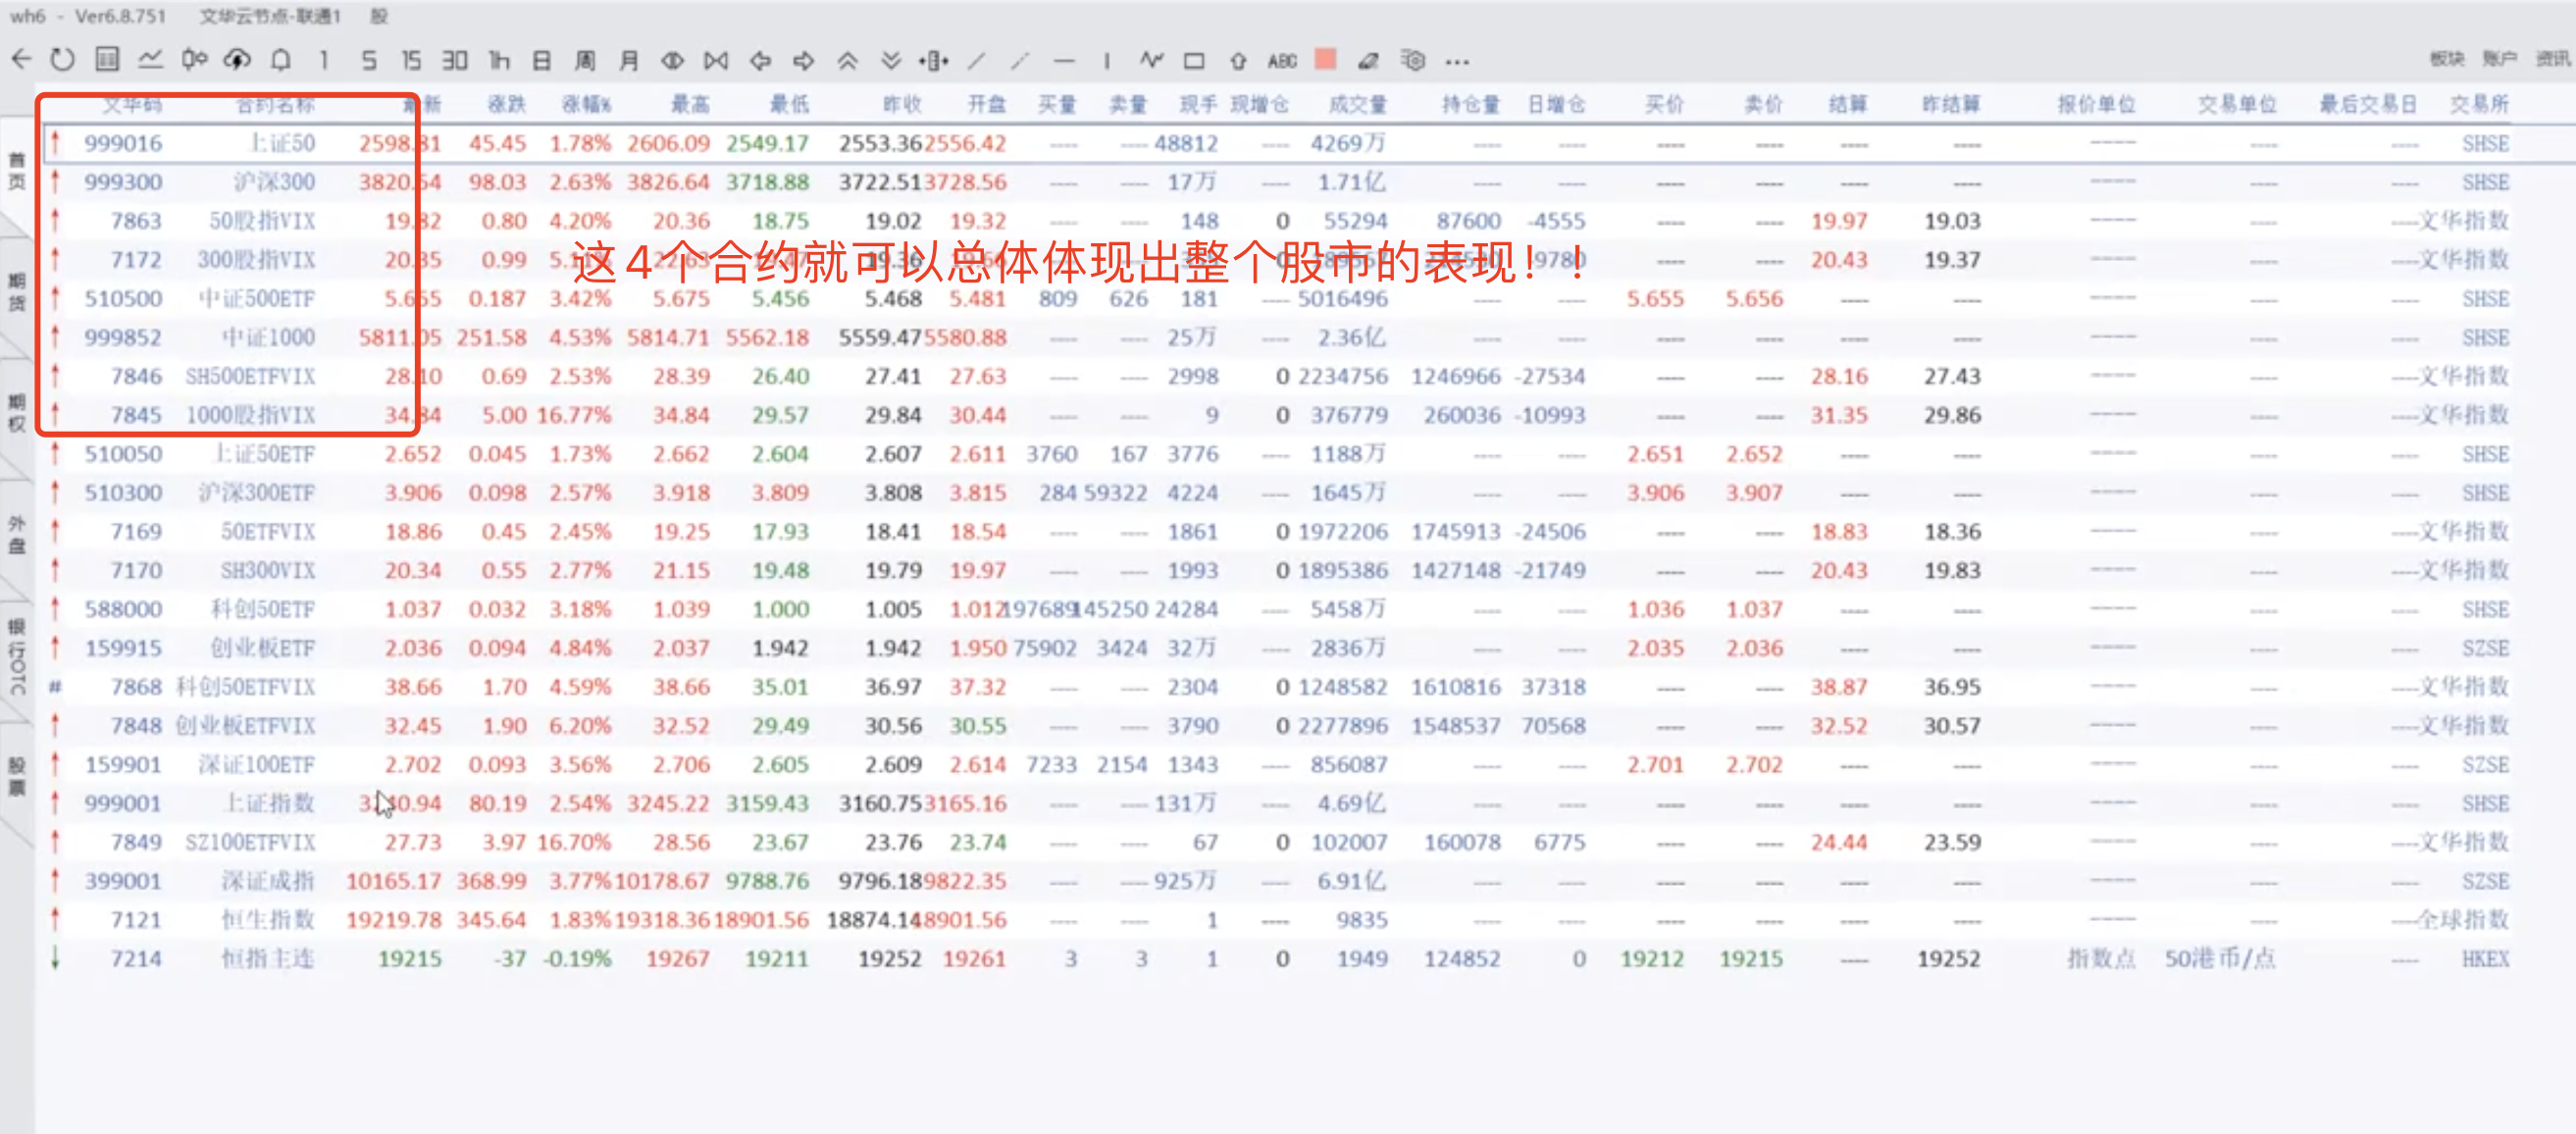
Task: Click the eraser tool icon
Action: (1368, 61)
